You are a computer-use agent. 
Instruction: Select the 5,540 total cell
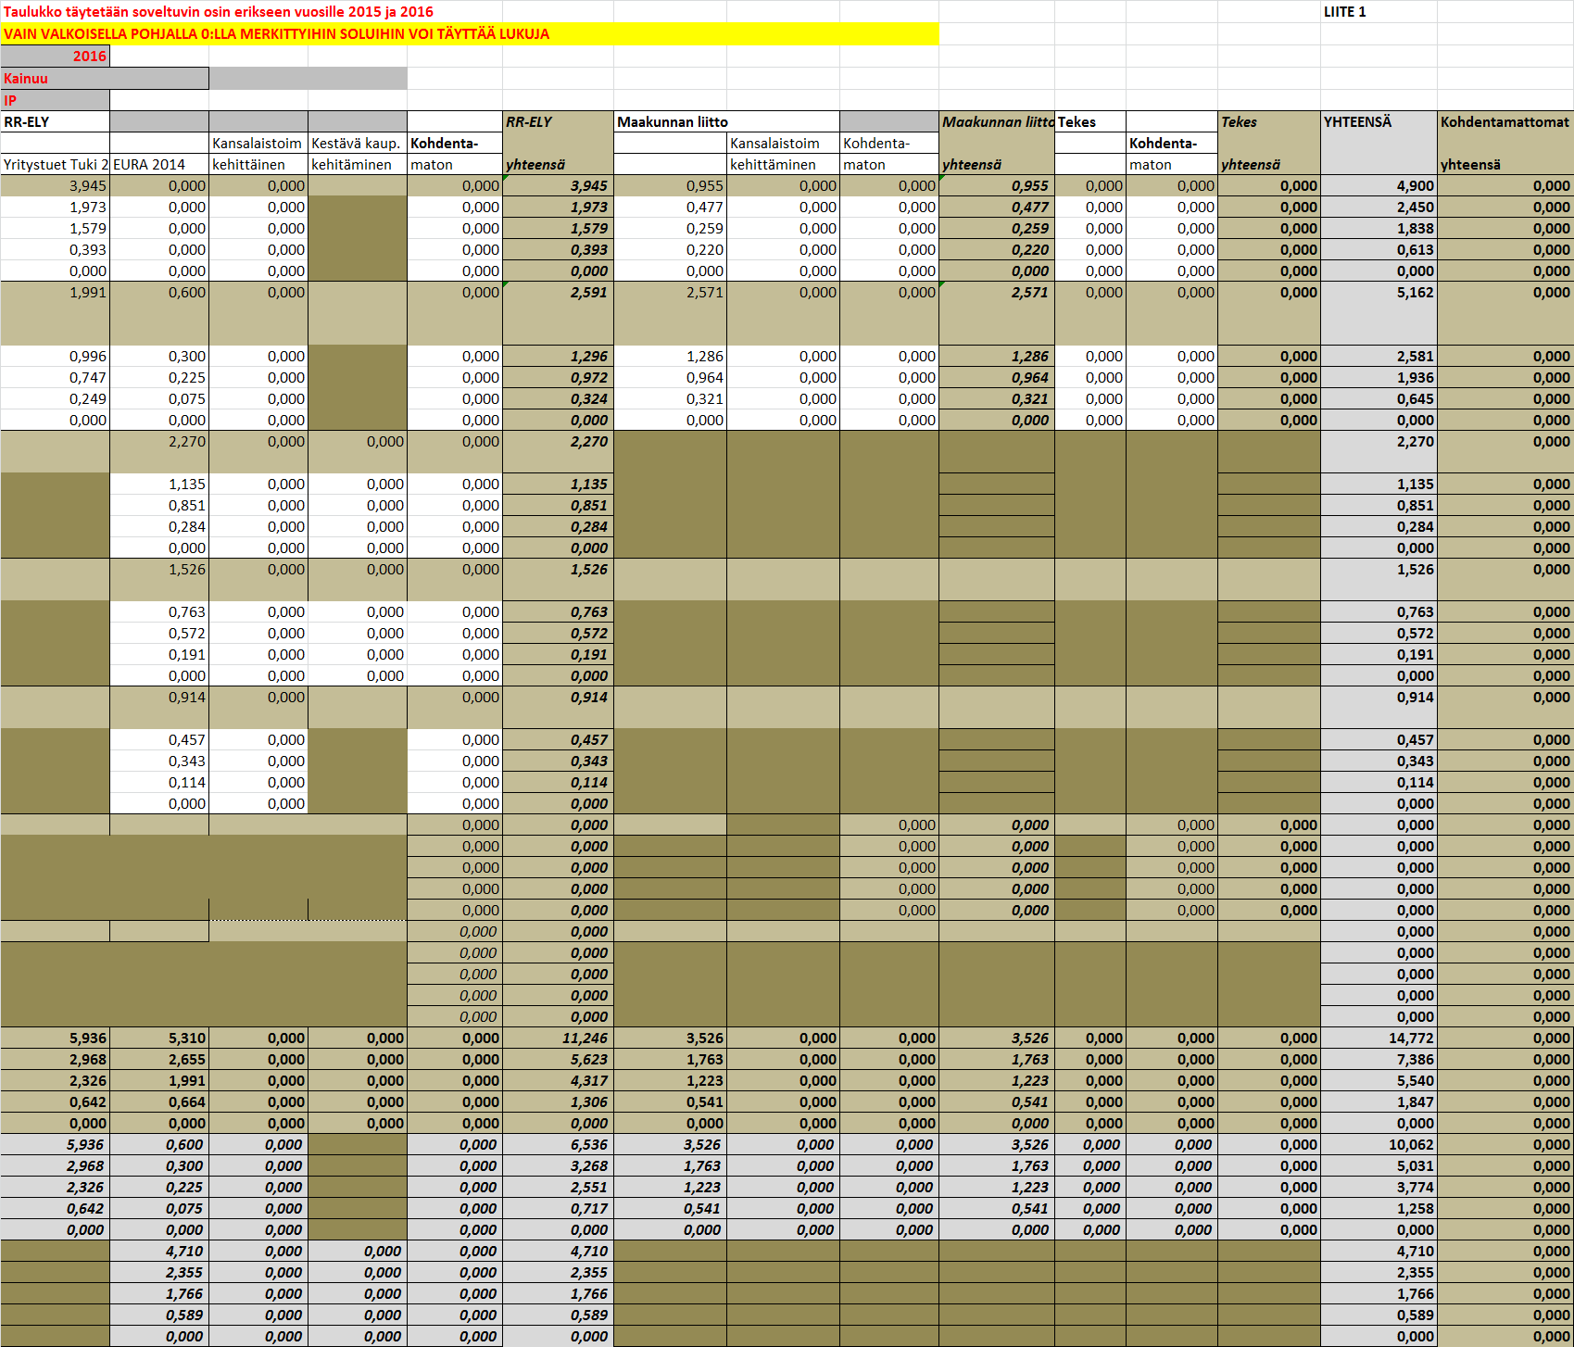coord(1379,1080)
